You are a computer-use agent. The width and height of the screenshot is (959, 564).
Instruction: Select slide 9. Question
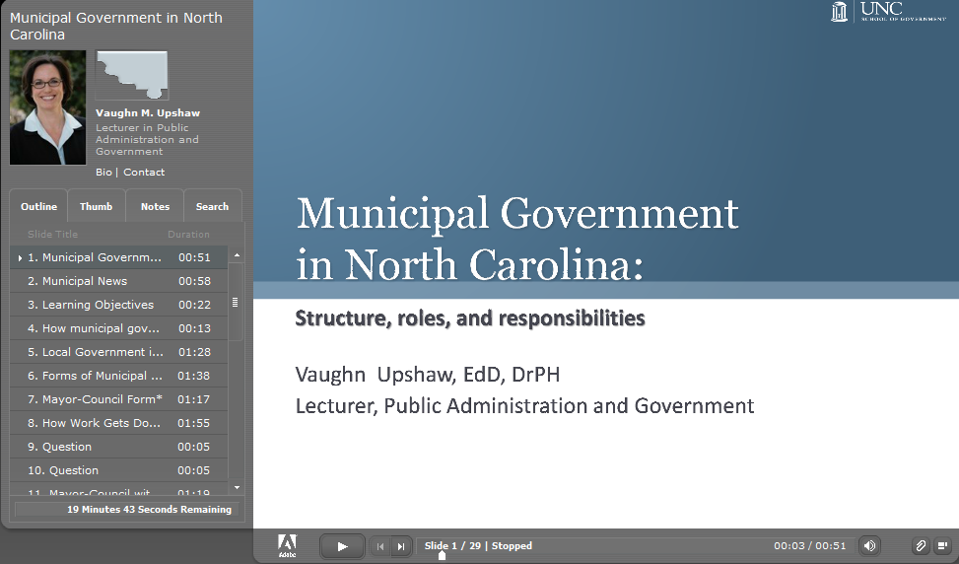pos(118,448)
